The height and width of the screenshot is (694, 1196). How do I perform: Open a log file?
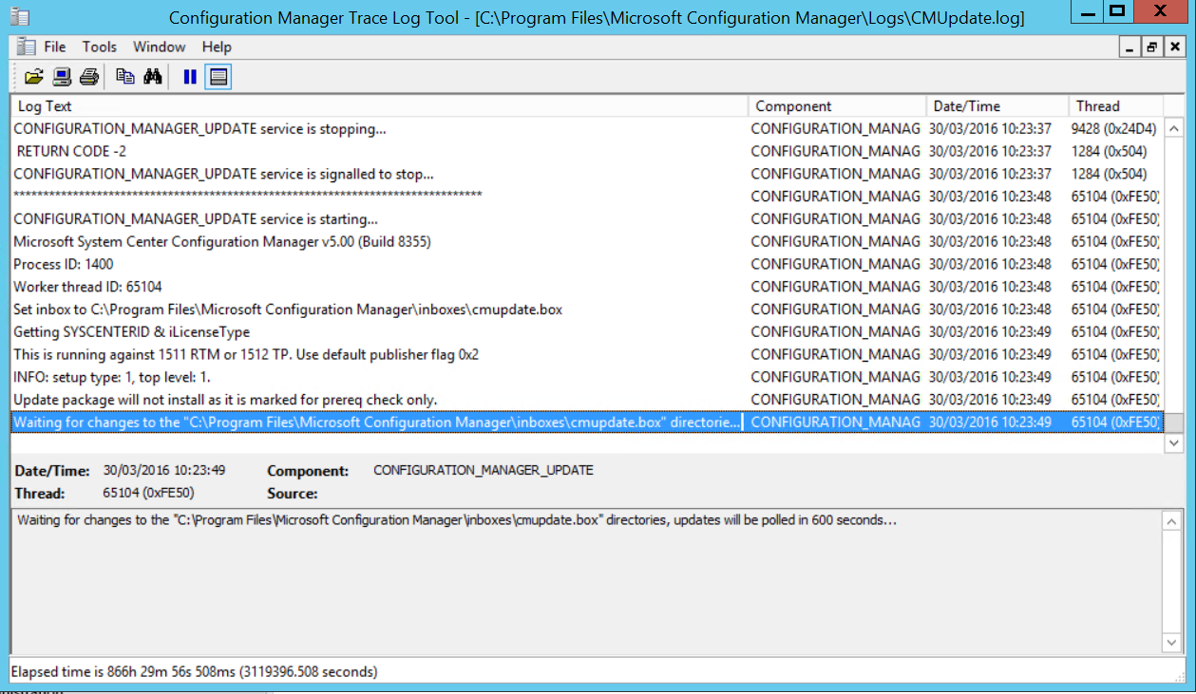click(x=35, y=77)
